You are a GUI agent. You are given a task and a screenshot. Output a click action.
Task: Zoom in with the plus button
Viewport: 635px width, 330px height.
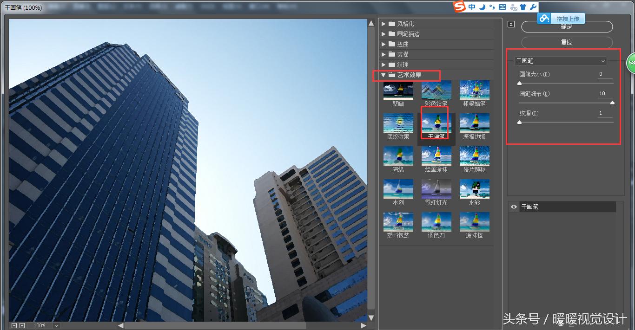(22, 325)
